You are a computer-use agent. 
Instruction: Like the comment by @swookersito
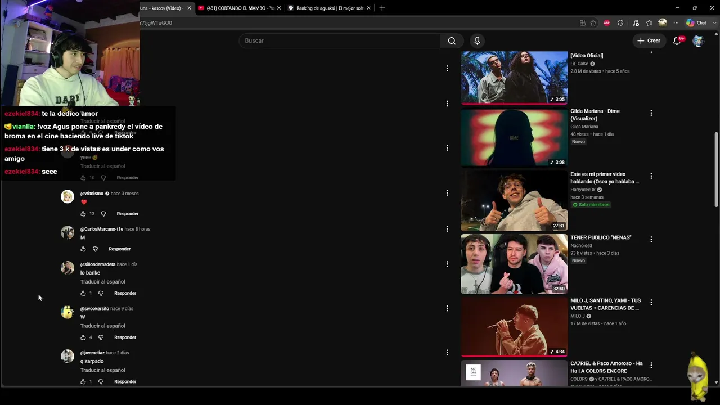pyautogui.click(x=83, y=337)
